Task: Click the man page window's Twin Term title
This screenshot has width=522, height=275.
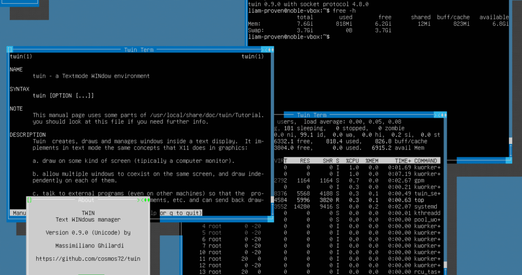Action: tap(138, 50)
